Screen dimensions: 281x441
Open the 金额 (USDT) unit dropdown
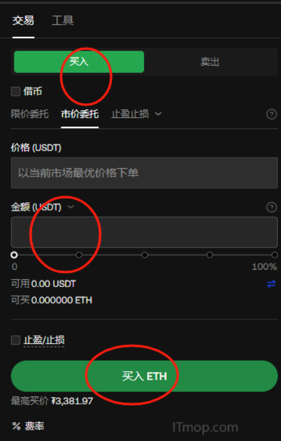71,207
